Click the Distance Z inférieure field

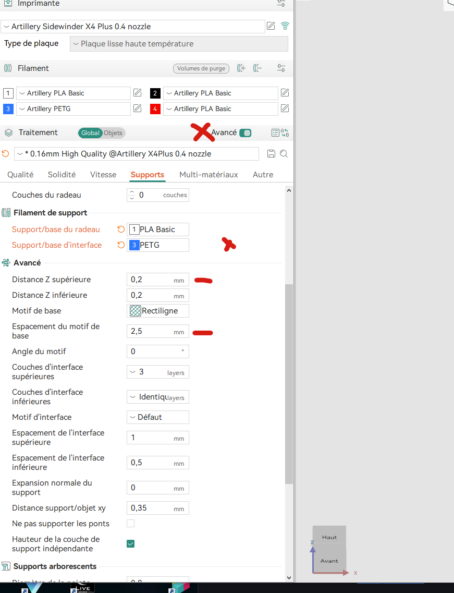coord(157,295)
